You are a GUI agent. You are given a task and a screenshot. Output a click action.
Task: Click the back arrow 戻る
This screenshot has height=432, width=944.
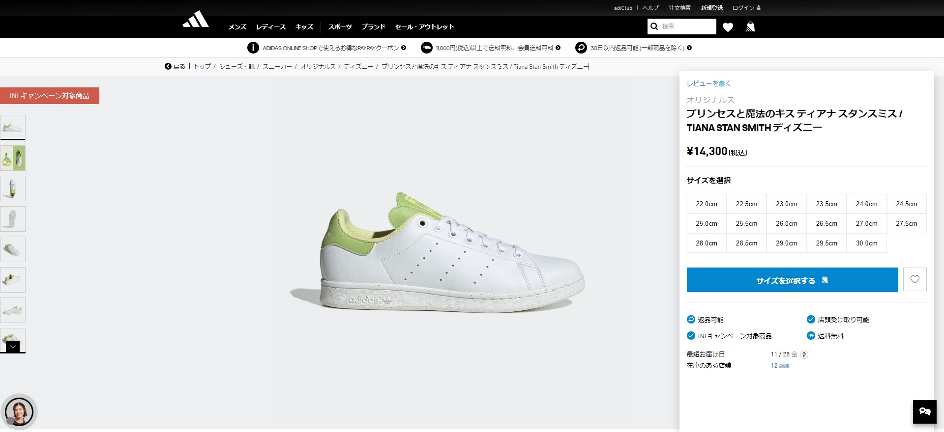pos(175,66)
